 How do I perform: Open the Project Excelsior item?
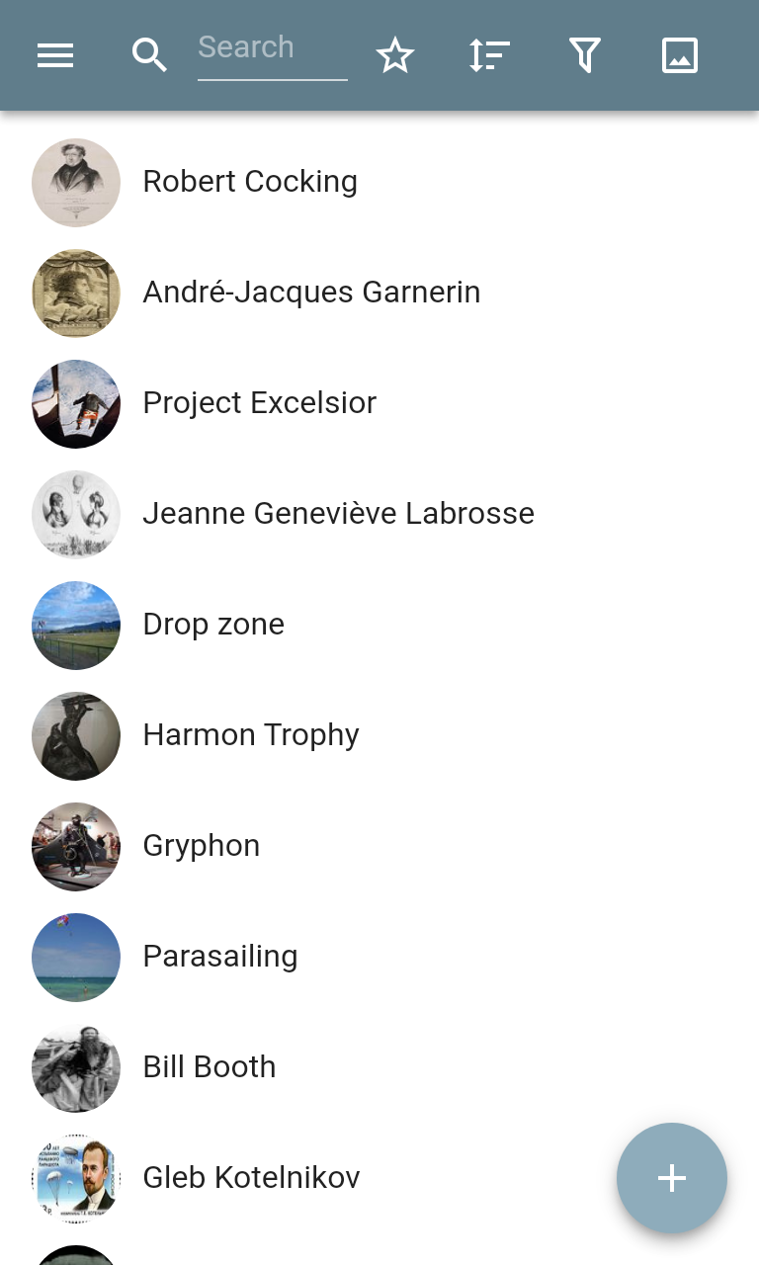click(379, 403)
